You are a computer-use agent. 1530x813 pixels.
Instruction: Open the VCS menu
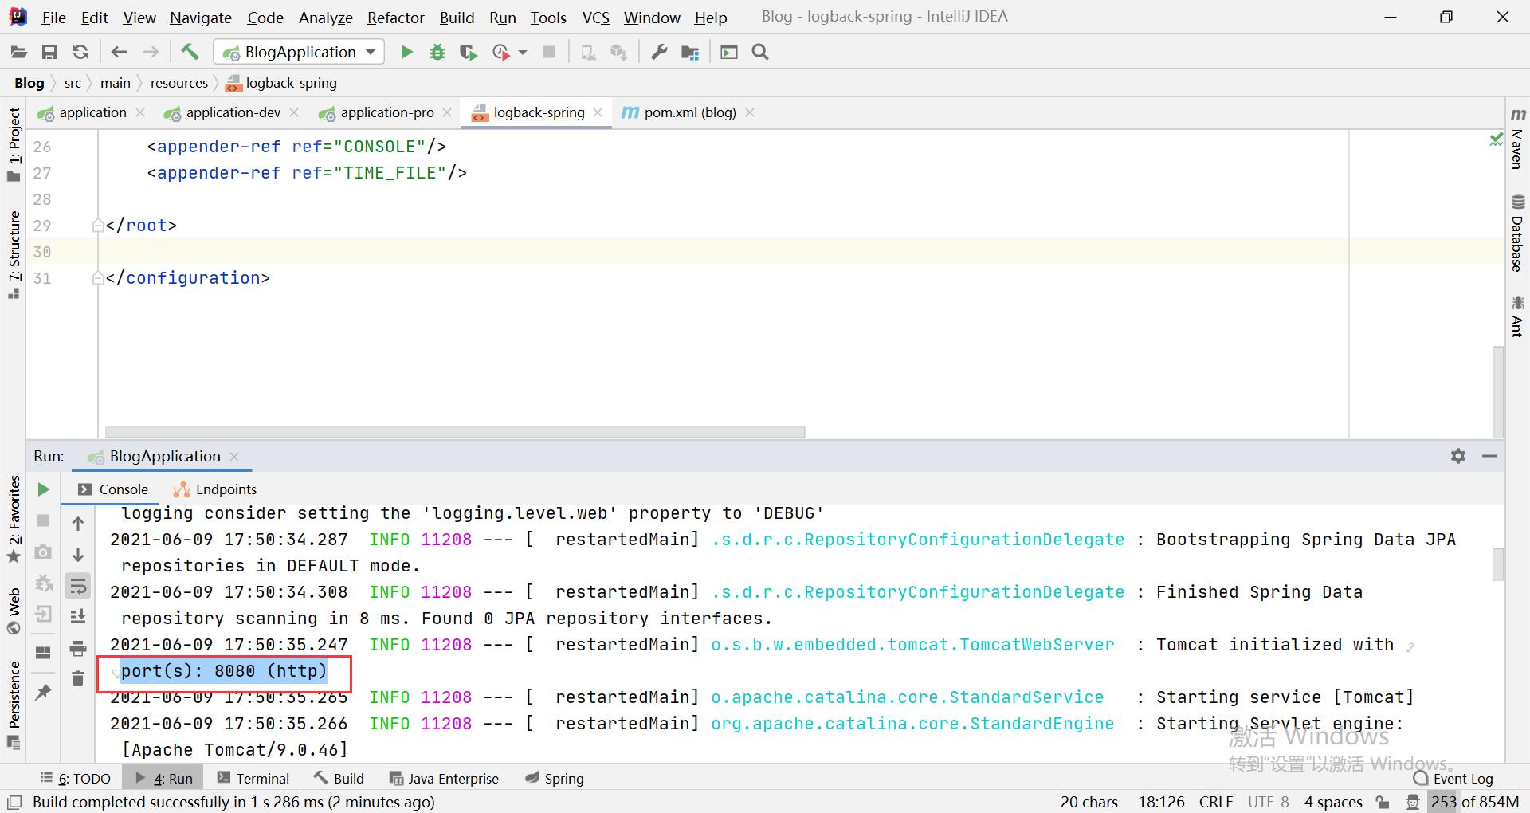click(596, 18)
